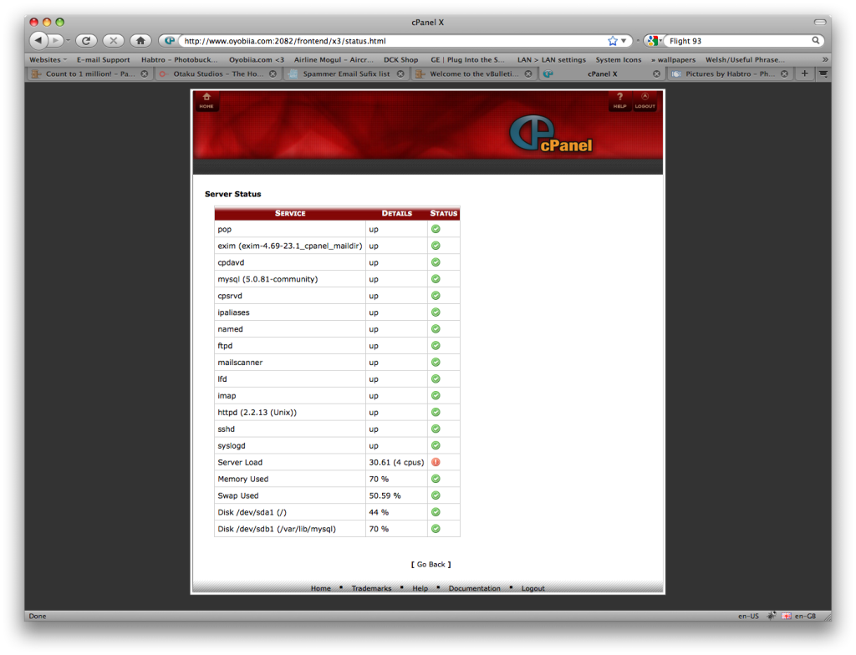This screenshot has height=655, width=856.
Task: Click the en-GB flag in status bar
Action: pos(786,616)
